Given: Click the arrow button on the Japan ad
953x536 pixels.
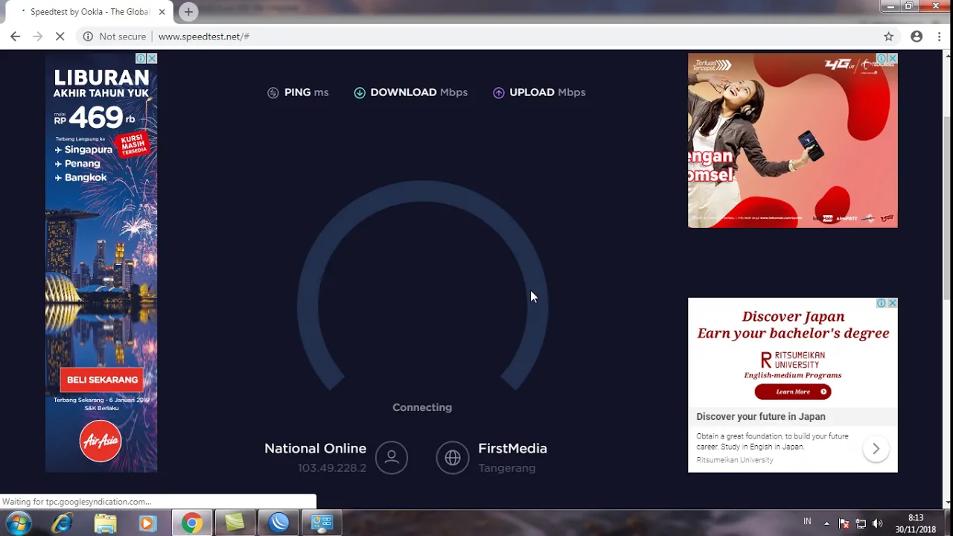Looking at the screenshot, I should pyautogui.click(x=876, y=449).
